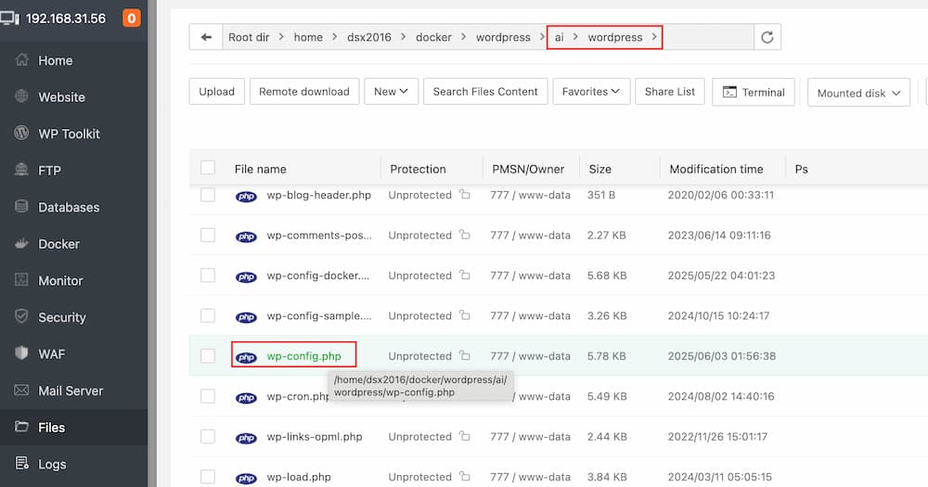Toggle the select-all files checkbox
Image resolution: width=928 pixels, height=487 pixels.
click(208, 168)
